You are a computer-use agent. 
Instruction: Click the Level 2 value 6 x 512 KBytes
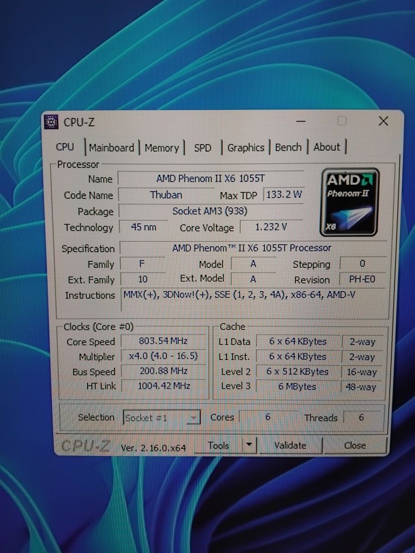(298, 372)
